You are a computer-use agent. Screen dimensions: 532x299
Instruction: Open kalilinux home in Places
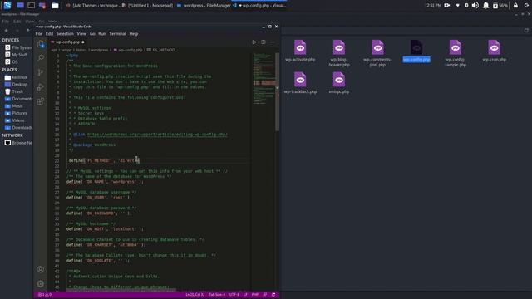click(x=16, y=77)
